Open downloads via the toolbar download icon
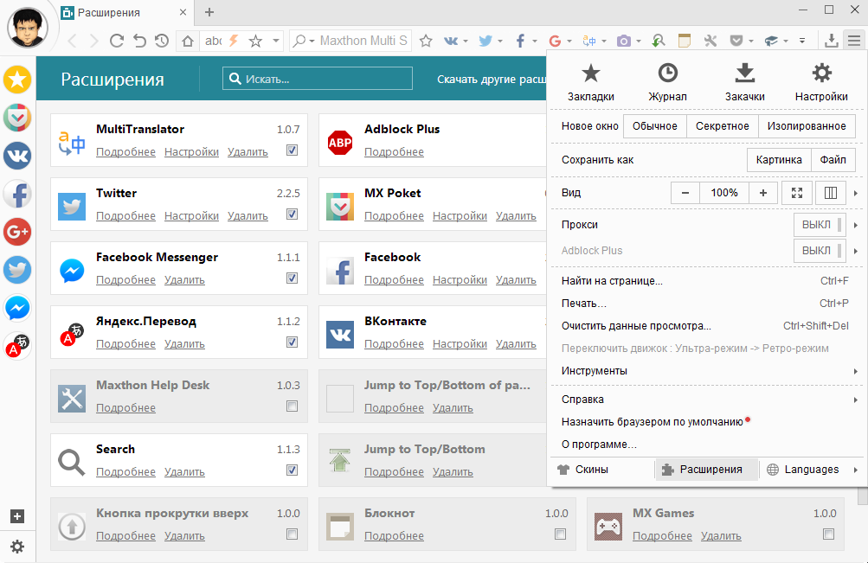Image resolution: width=868 pixels, height=563 pixels. click(831, 41)
